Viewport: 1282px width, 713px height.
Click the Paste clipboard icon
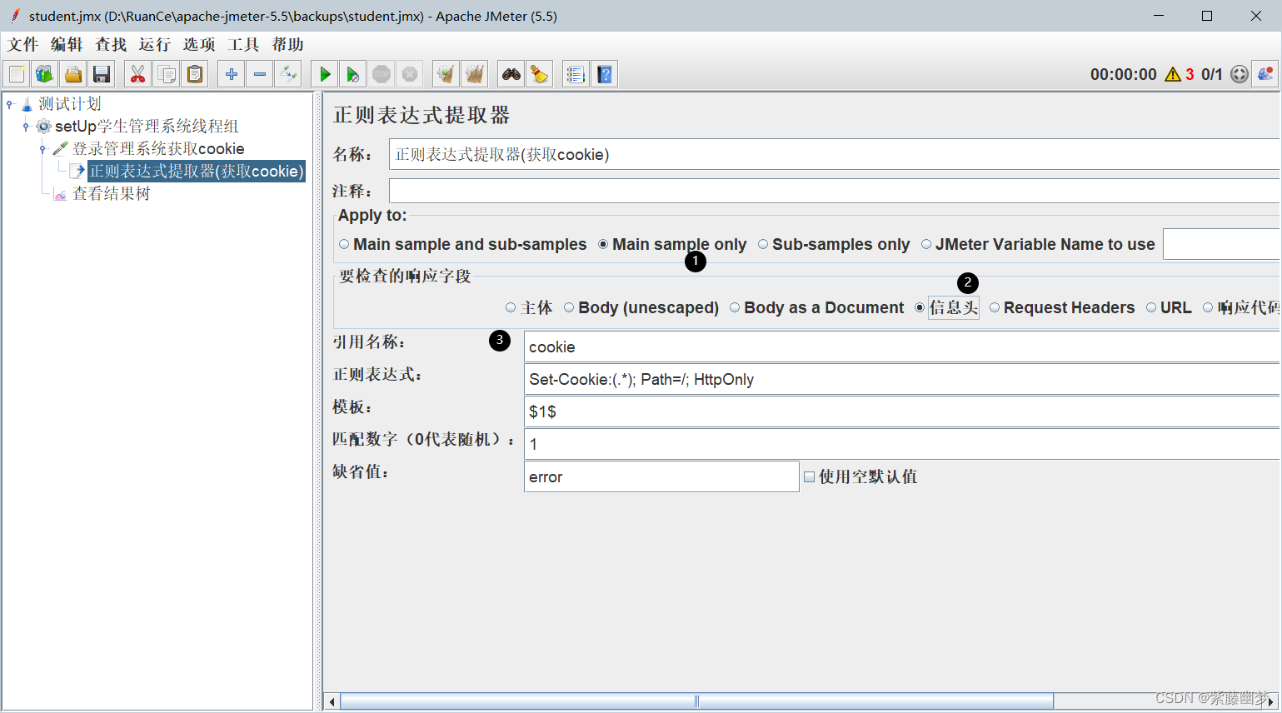coord(195,74)
